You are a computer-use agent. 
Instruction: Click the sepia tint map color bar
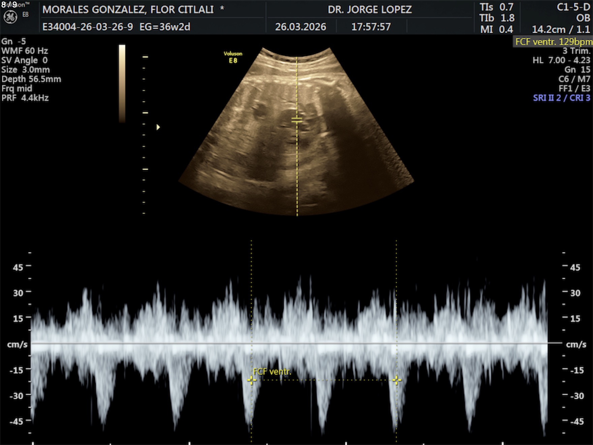[122, 83]
